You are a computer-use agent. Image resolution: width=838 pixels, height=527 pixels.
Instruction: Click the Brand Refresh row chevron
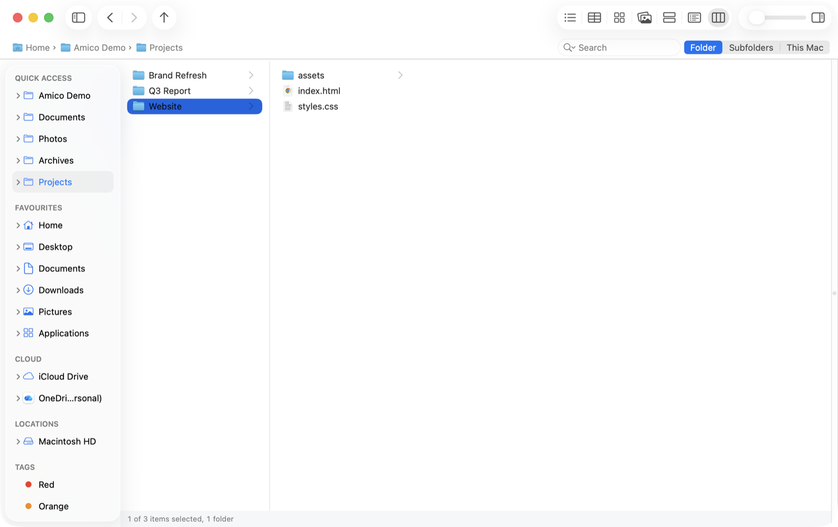coord(251,75)
